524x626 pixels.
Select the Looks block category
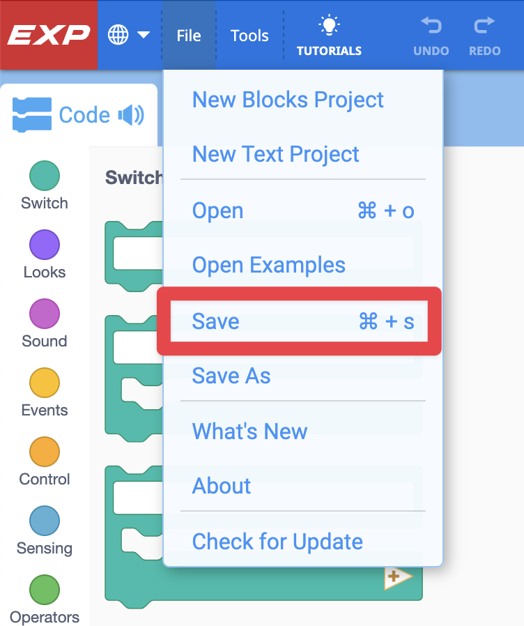point(44,245)
